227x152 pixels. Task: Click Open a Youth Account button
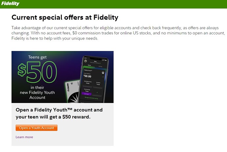coord(37,128)
